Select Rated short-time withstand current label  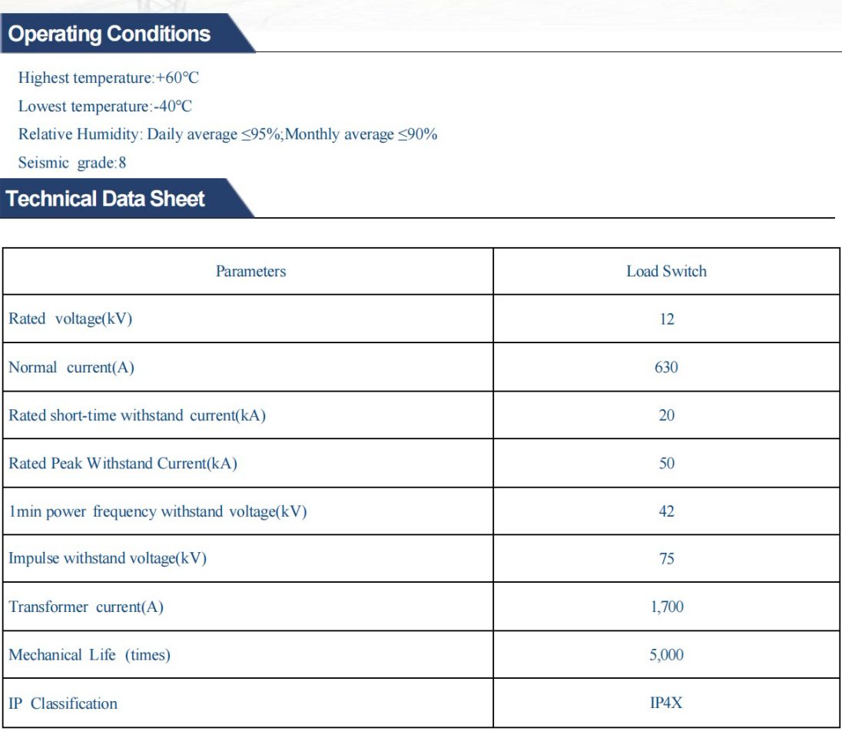(x=137, y=415)
